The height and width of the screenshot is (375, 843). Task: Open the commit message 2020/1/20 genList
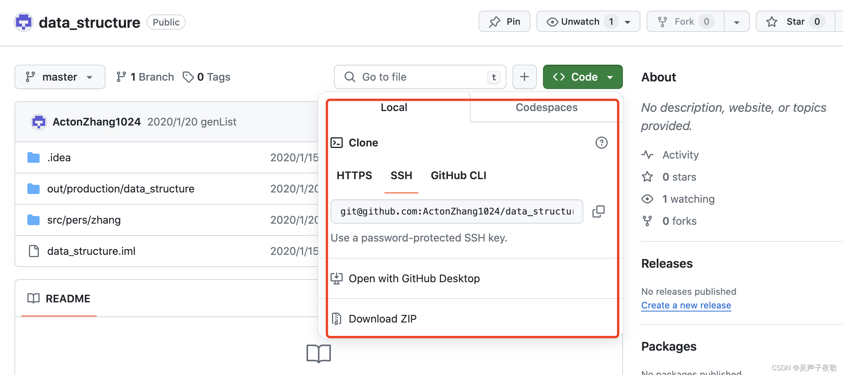pos(192,122)
